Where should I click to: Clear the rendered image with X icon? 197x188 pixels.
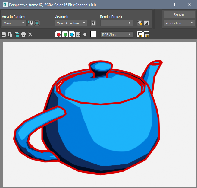[x=30, y=34]
